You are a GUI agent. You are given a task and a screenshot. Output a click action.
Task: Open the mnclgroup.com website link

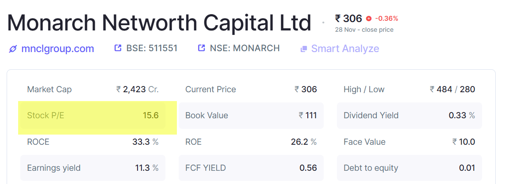point(57,49)
